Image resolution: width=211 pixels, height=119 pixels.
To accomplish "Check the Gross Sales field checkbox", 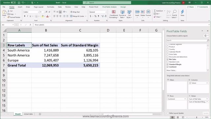I will [x=167, y=54].
